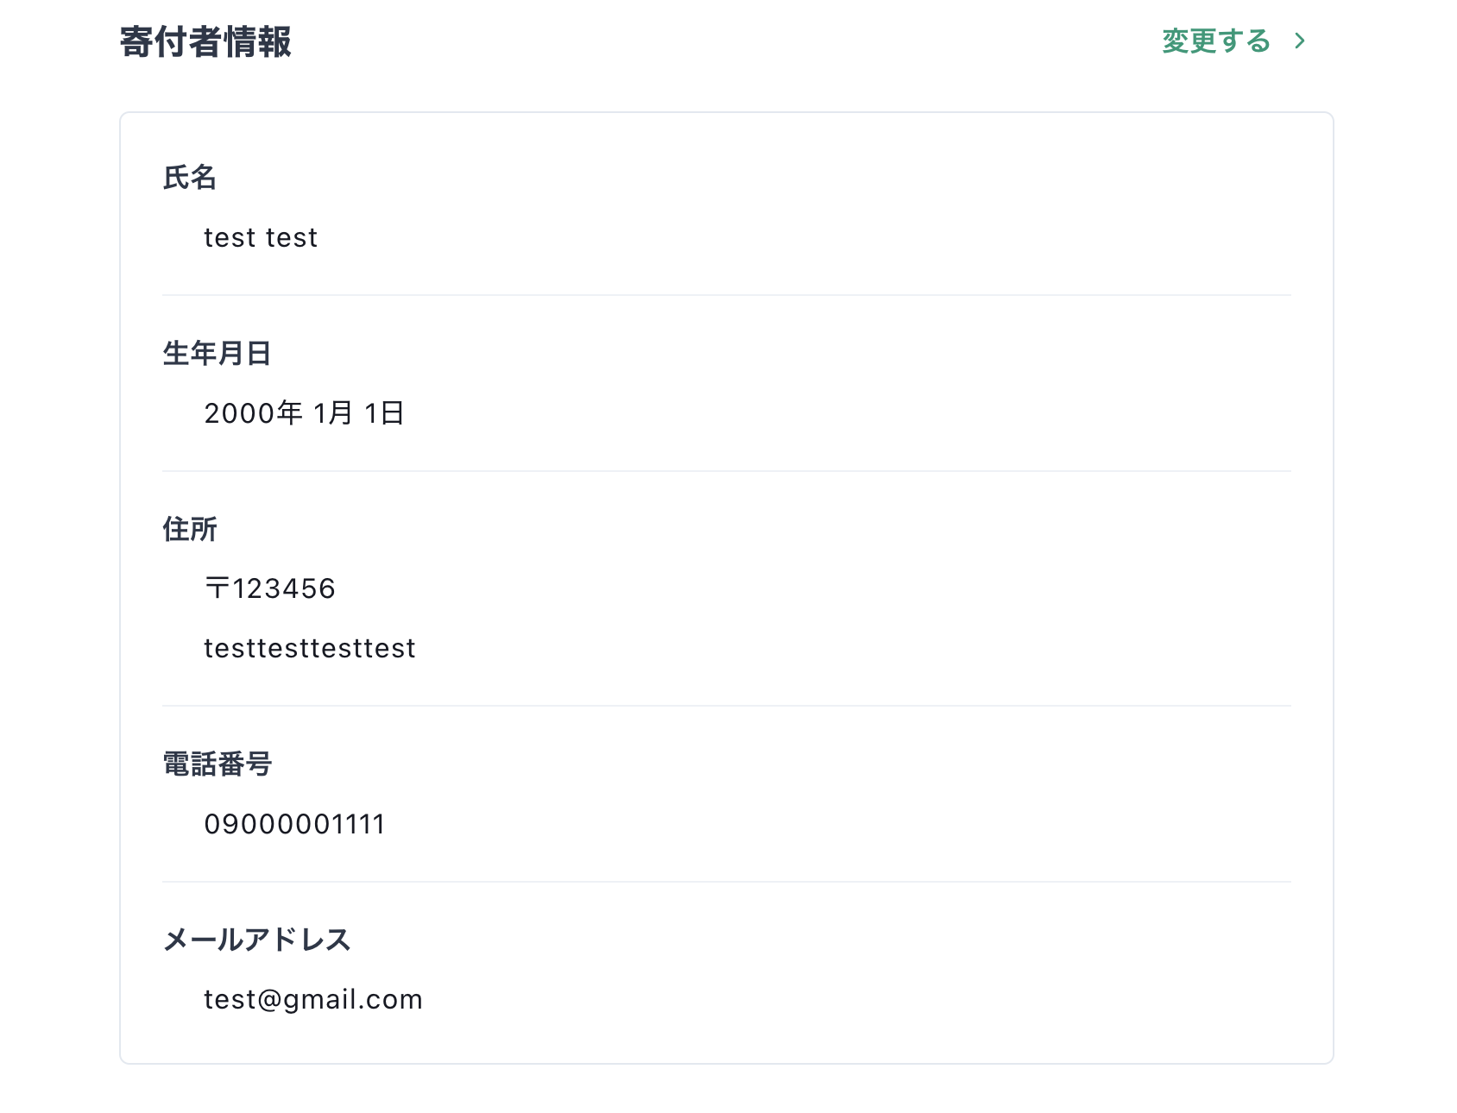
Task: Select the postal code 〒123456
Action: click(270, 588)
